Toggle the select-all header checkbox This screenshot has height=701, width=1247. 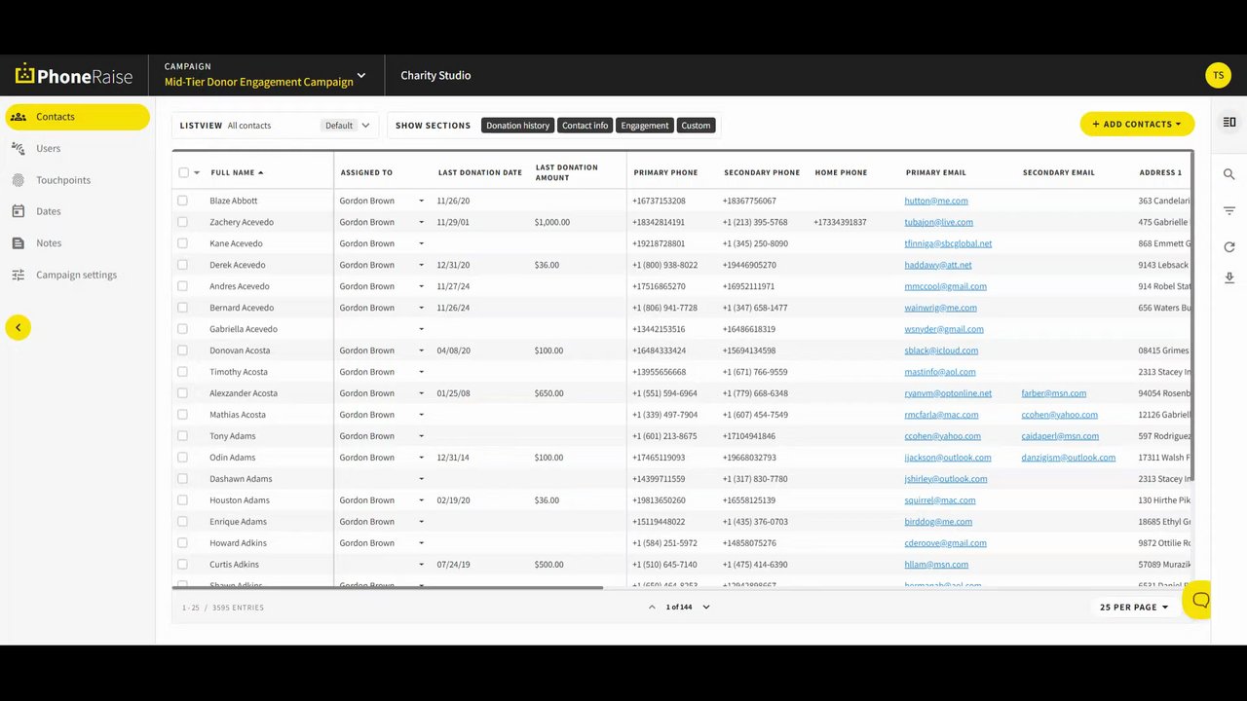(183, 172)
